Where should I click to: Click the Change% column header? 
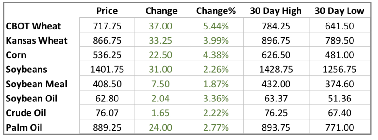click(x=216, y=11)
